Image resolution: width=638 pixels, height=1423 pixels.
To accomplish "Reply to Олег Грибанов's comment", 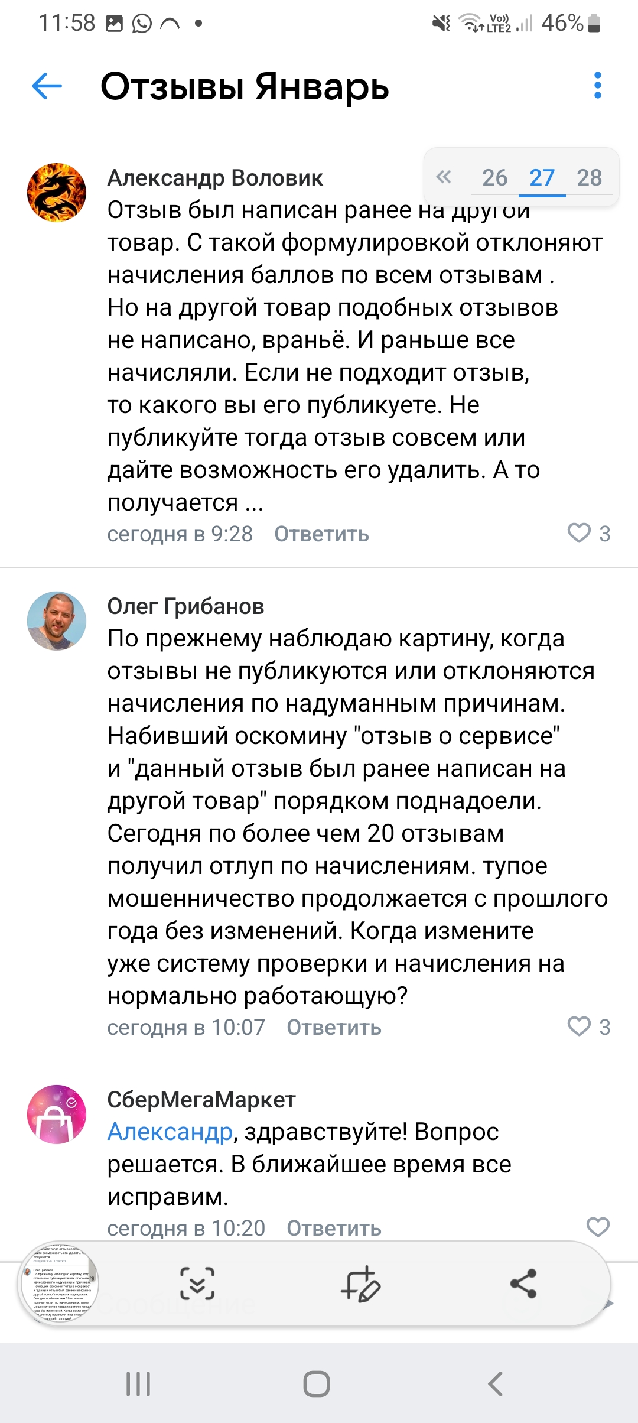I will (334, 1027).
